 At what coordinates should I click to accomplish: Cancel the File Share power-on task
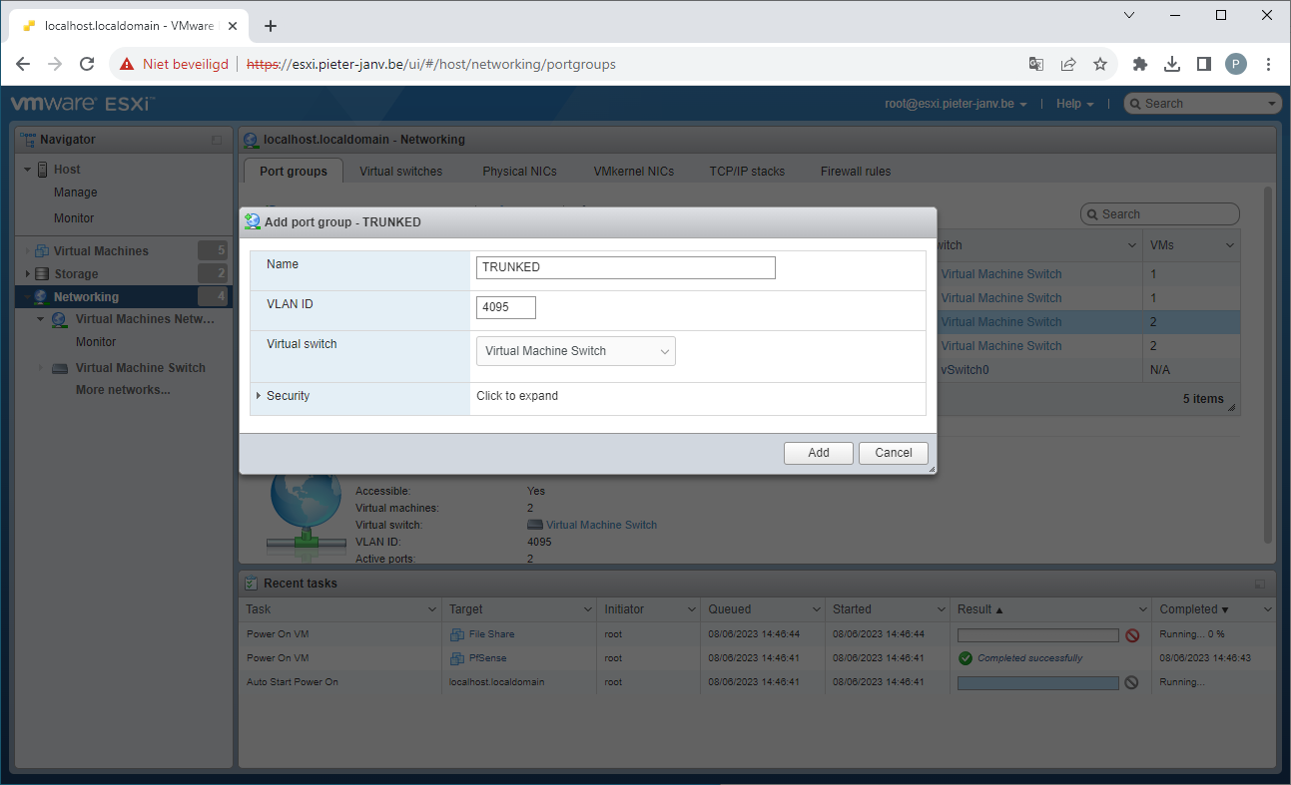pos(1132,635)
